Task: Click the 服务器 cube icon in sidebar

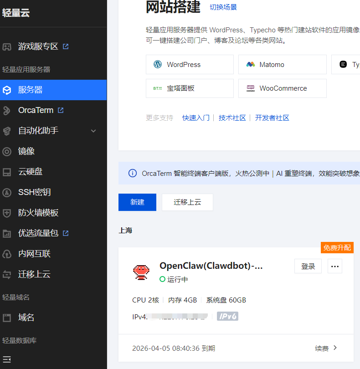Action: (x=7, y=90)
